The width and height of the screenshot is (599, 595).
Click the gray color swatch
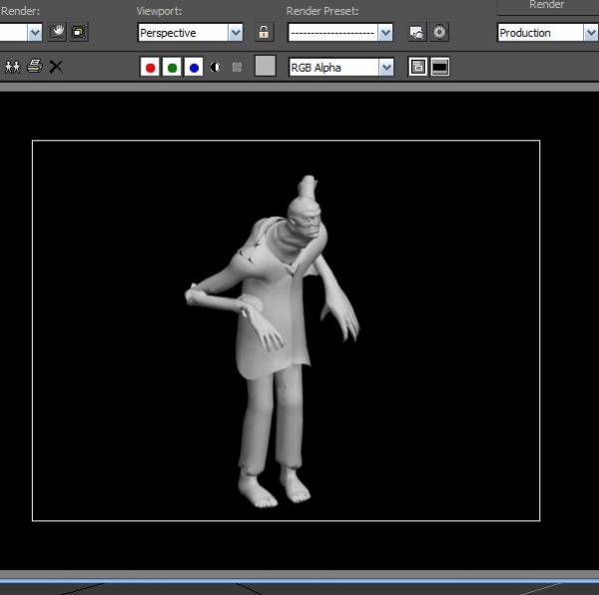[x=265, y=67]
